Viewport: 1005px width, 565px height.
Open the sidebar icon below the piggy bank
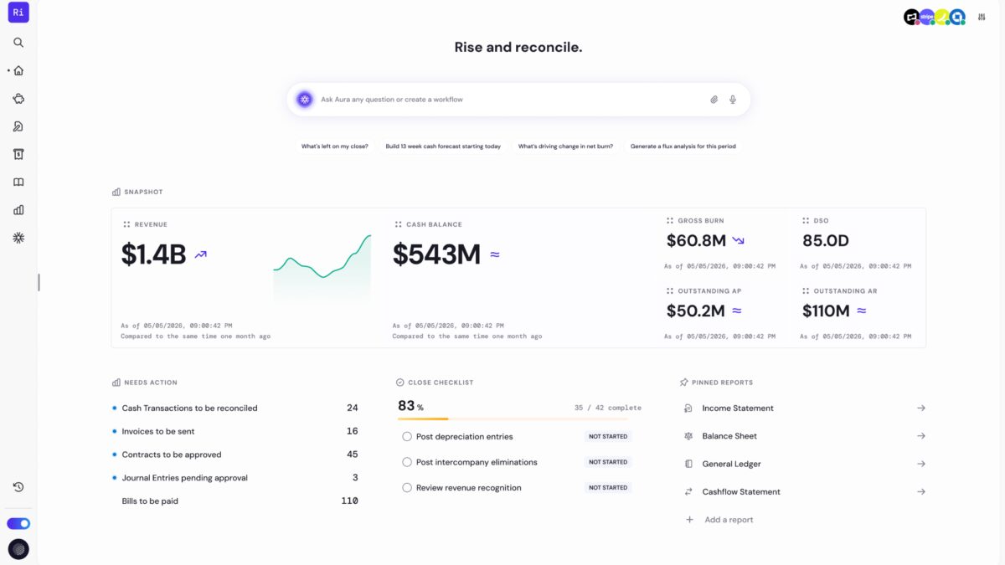click(18, 126)
